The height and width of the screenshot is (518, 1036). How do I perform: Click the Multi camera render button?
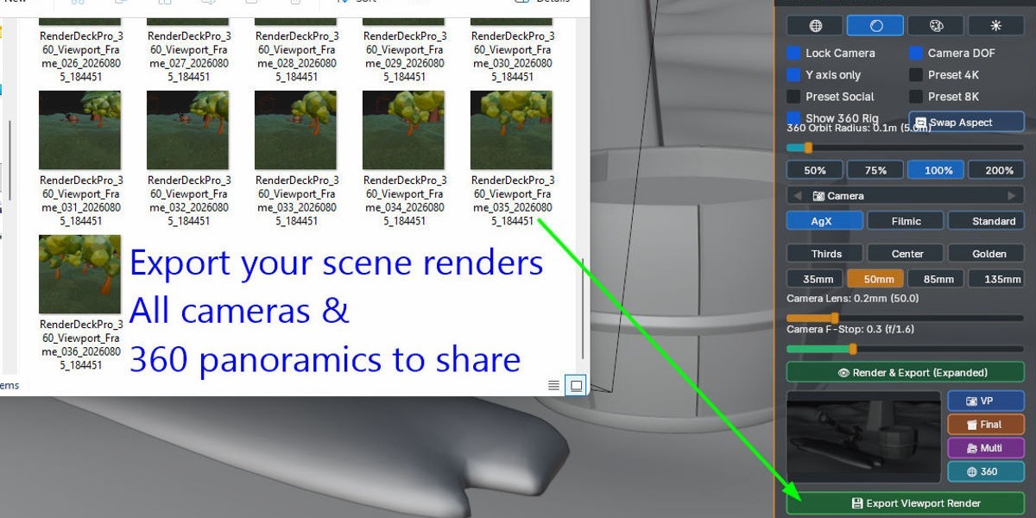tap(985, 448)
